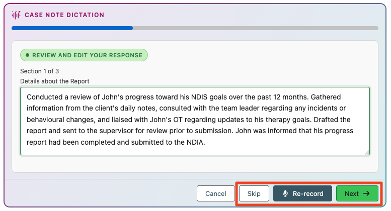Click the Section 1 of 3 label
391x211 pixels.
pyautogui.click(x=39, y=71)
